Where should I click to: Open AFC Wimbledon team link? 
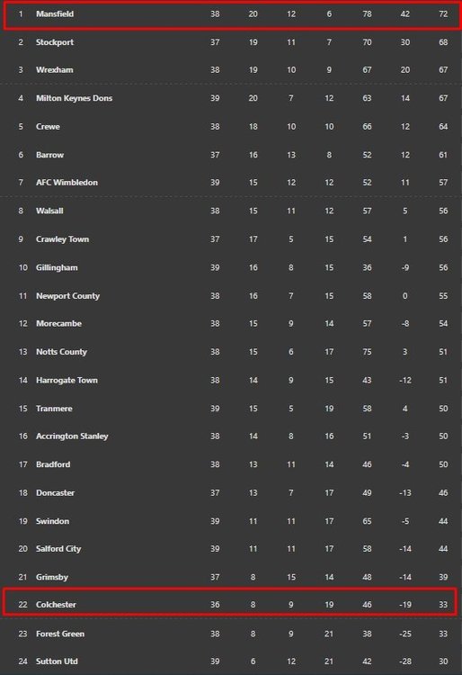click(x=67, y=183)
